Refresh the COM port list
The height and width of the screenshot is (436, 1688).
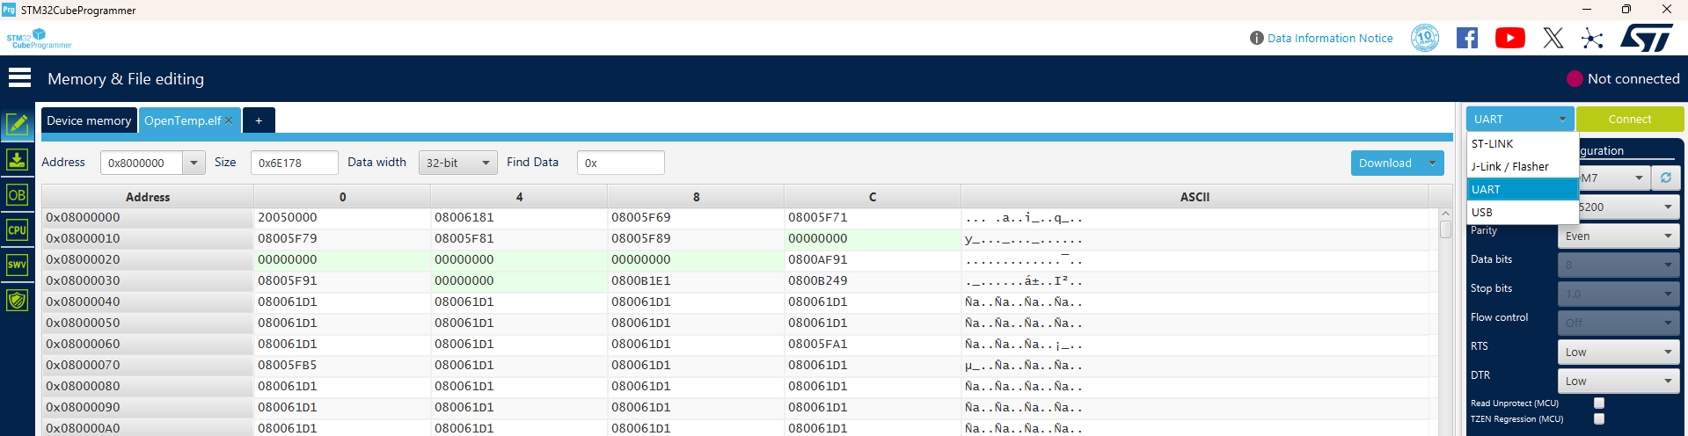(x=1665, y=178)
